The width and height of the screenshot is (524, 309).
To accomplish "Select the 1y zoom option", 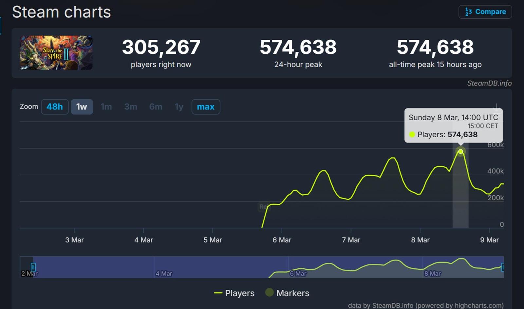I will pos(179,106).
